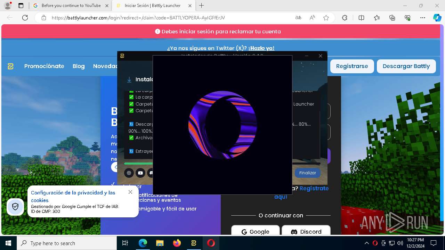The width and height of the screenshot is (445, 250).
Task: Open the installer website globe icon
Action: coord(129,173)
